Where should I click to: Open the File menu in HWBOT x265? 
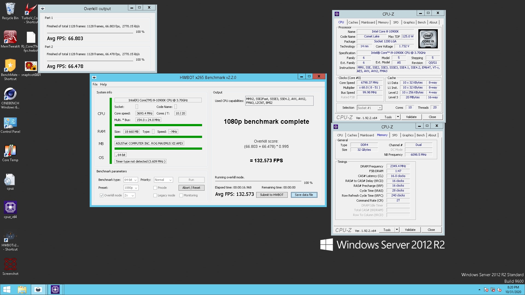(95, 84)
